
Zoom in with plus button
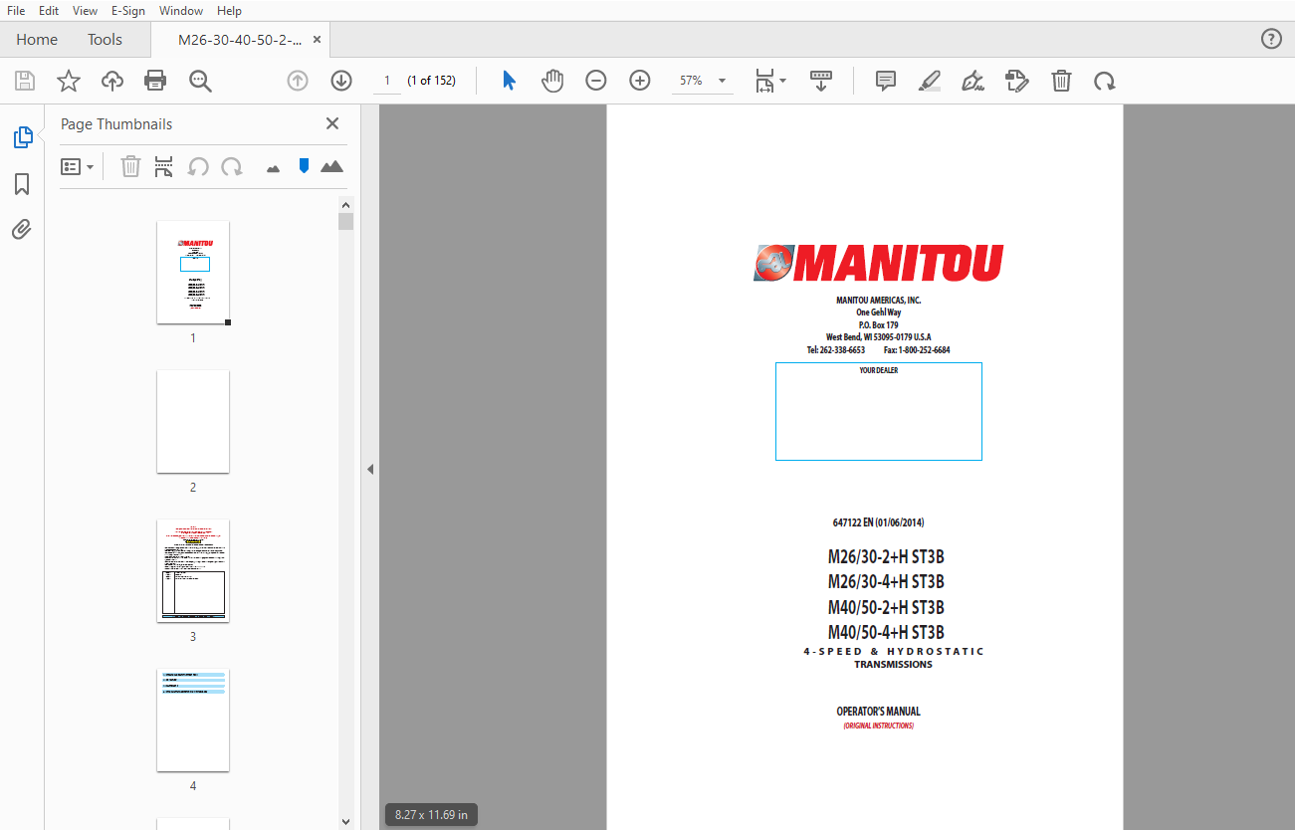640,81
